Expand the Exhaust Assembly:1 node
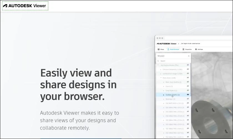Viewport: 233px width, 139px height. point(161,69)
